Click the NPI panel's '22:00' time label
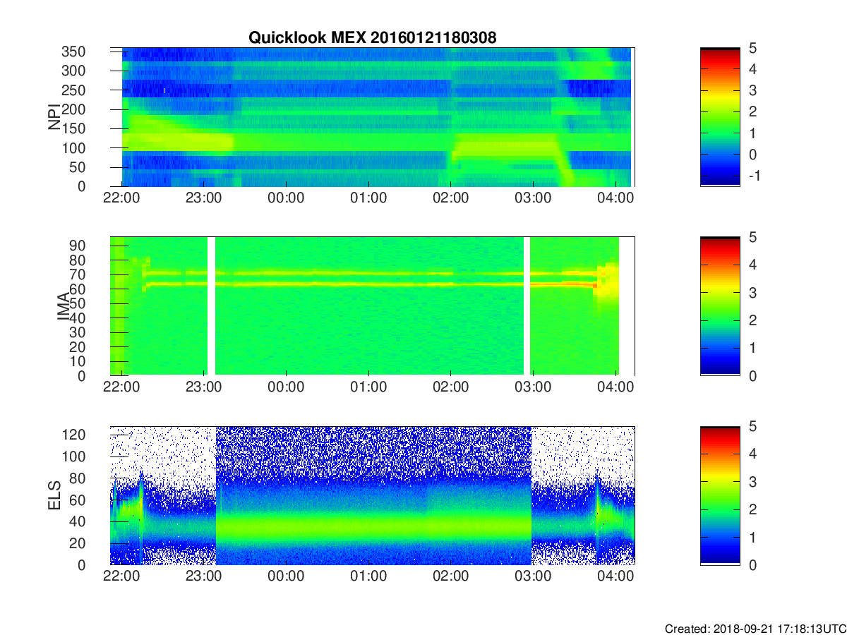Screen dimensions: 847x635 122,198
